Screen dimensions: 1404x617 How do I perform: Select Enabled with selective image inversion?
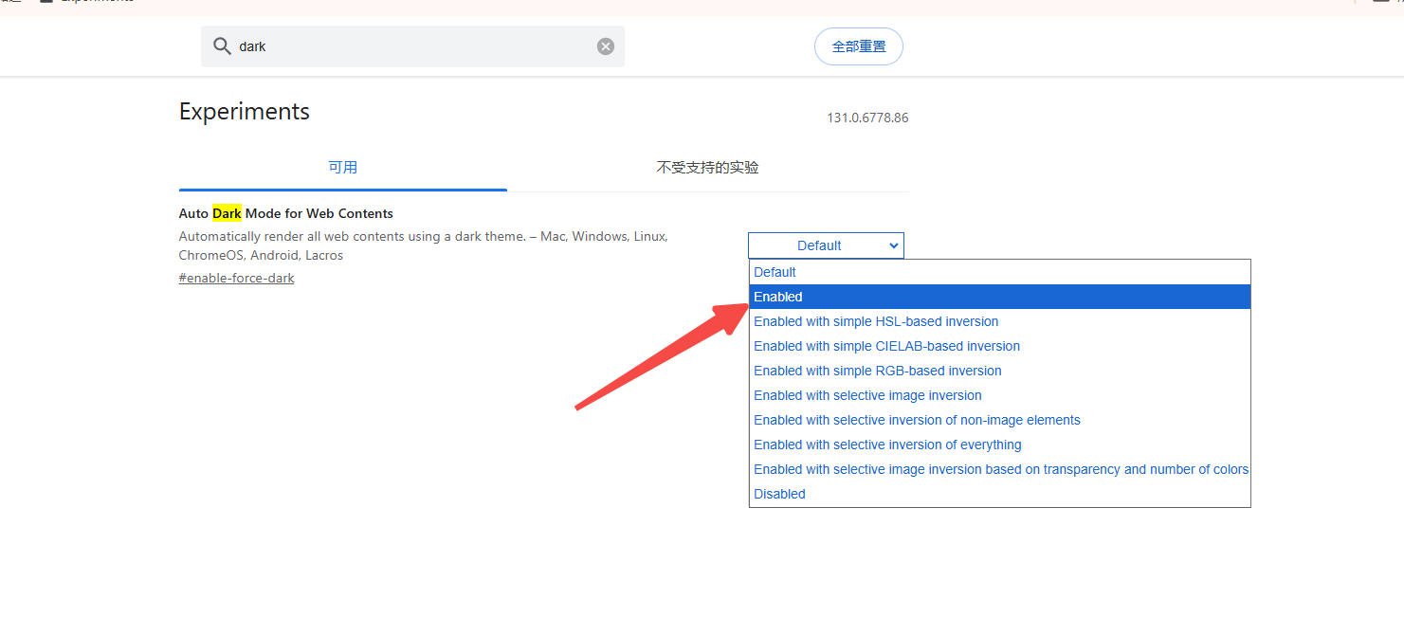pyautogui.click(x=867, y=395)
